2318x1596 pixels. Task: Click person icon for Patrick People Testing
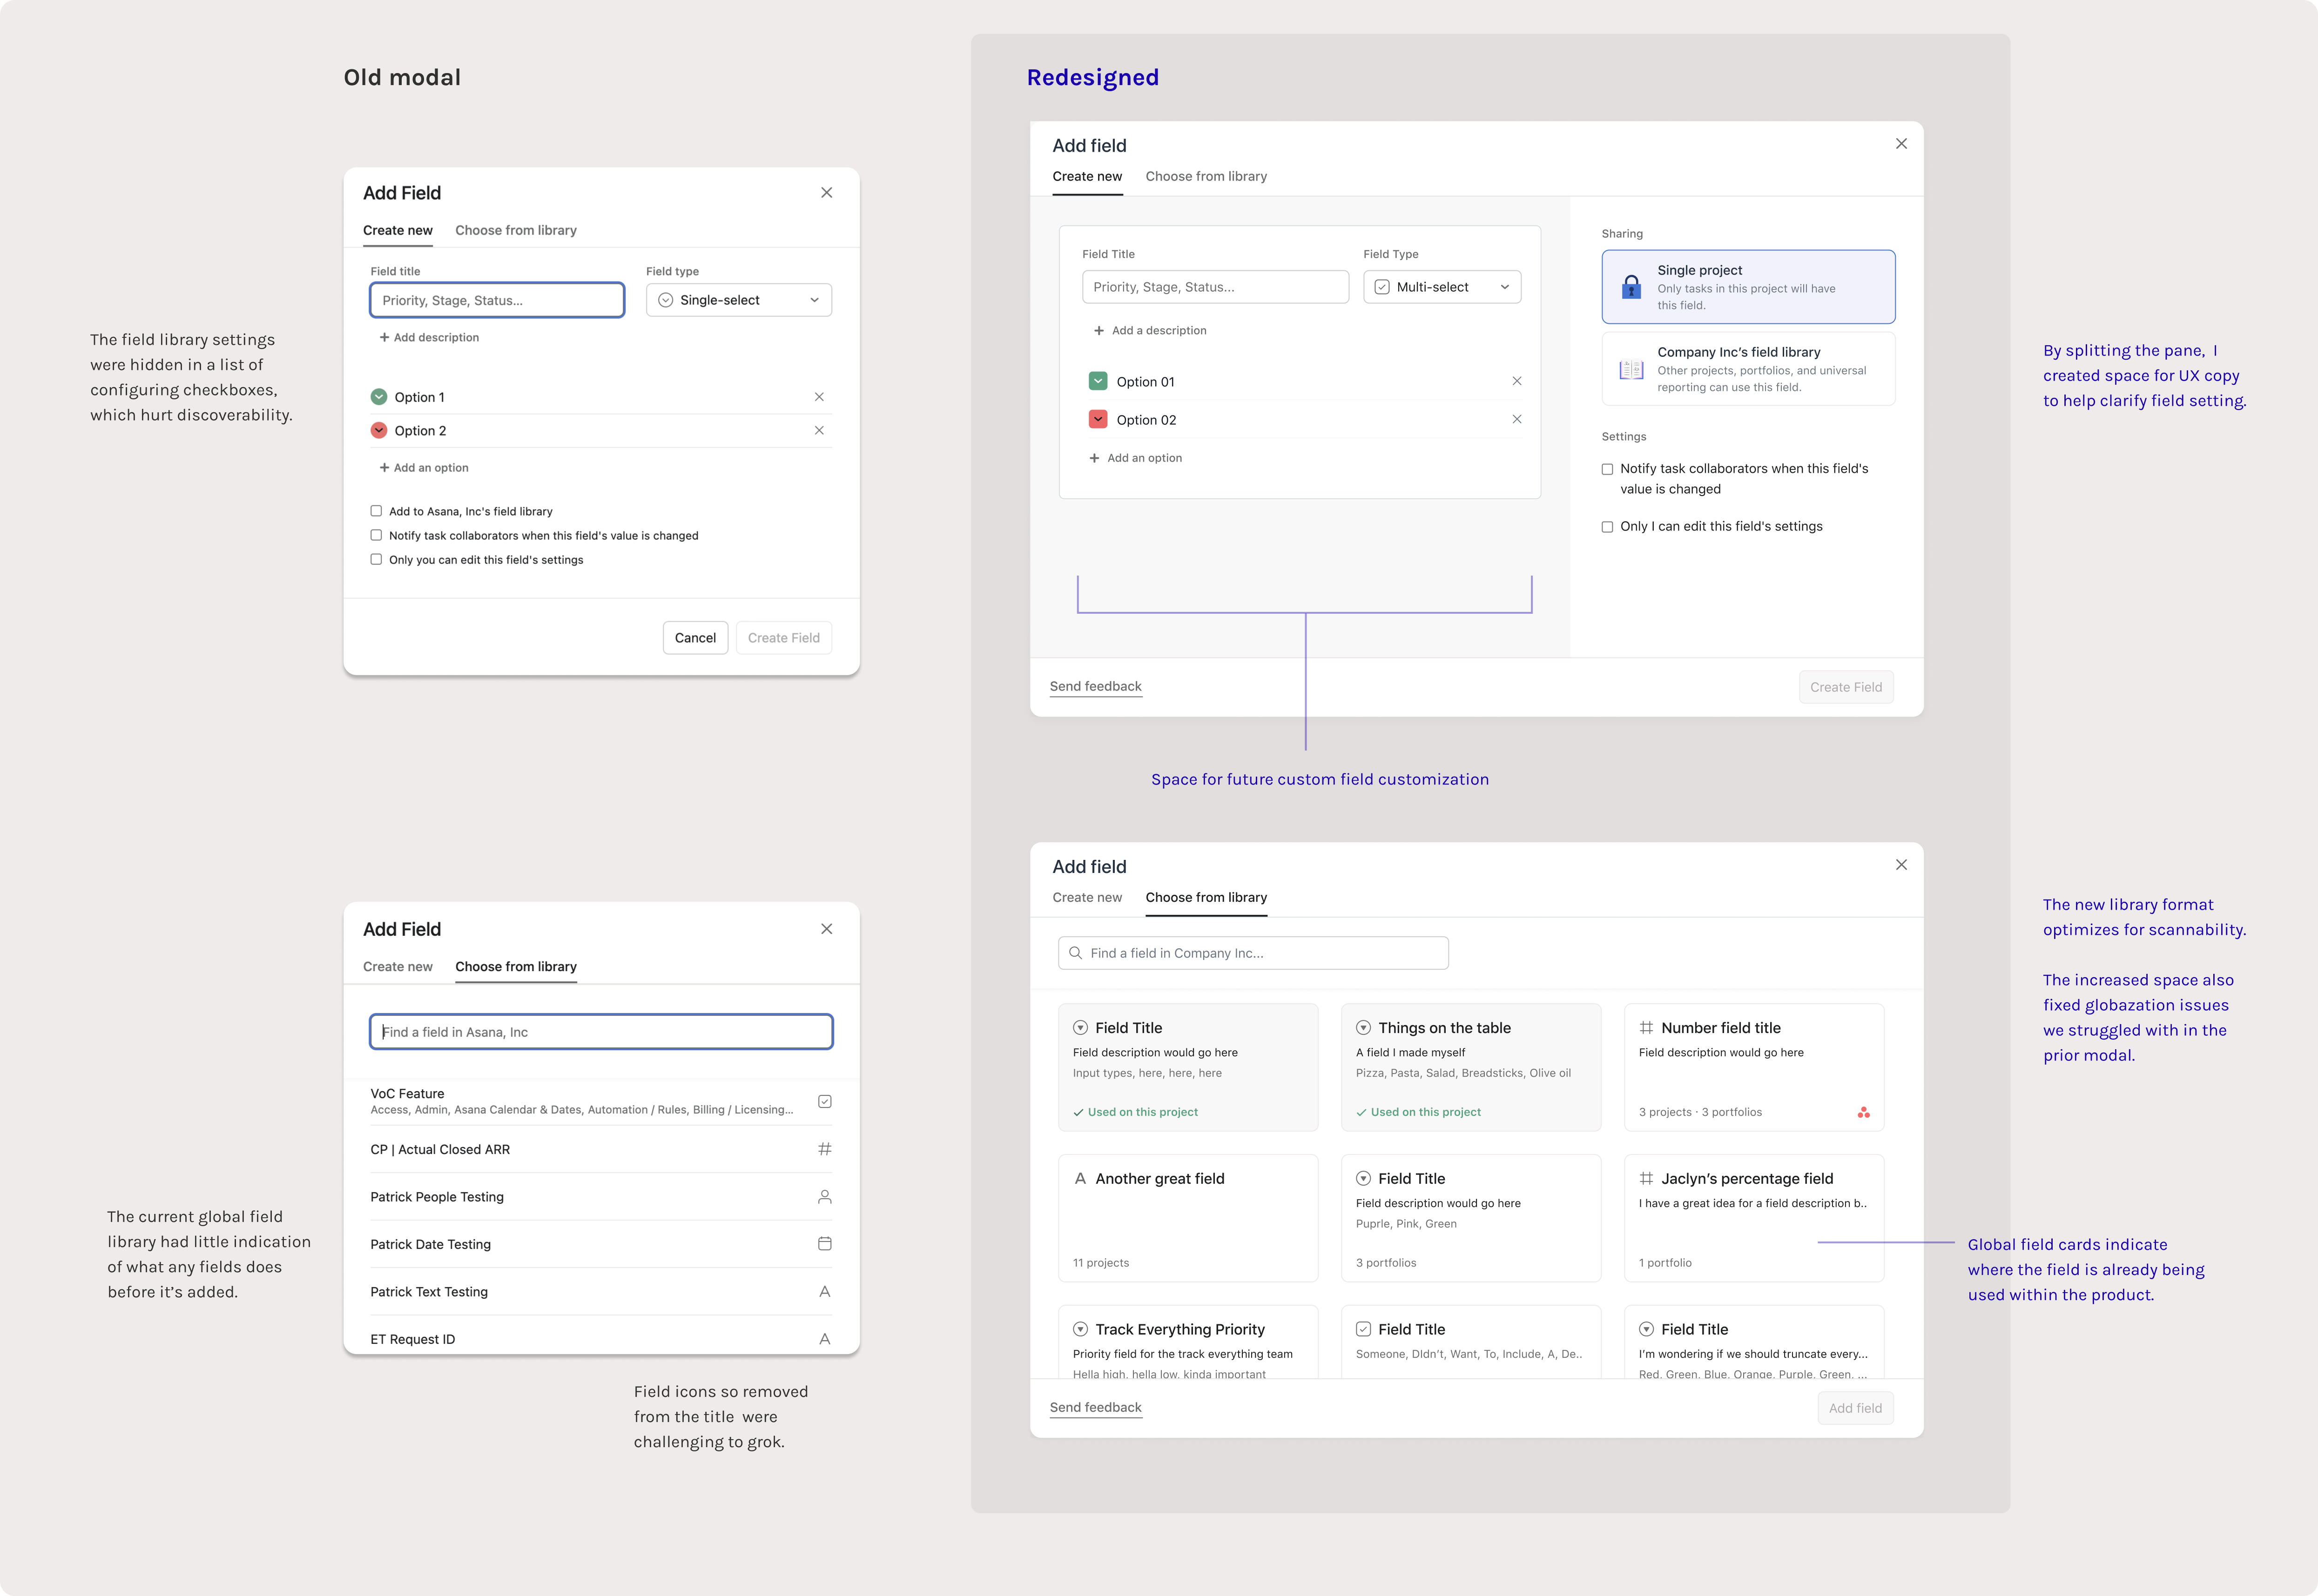coord(824,1197)
